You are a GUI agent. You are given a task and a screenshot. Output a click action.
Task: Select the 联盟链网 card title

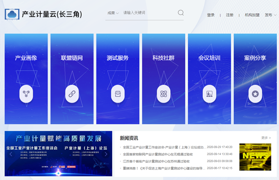(x=72, y=58)
